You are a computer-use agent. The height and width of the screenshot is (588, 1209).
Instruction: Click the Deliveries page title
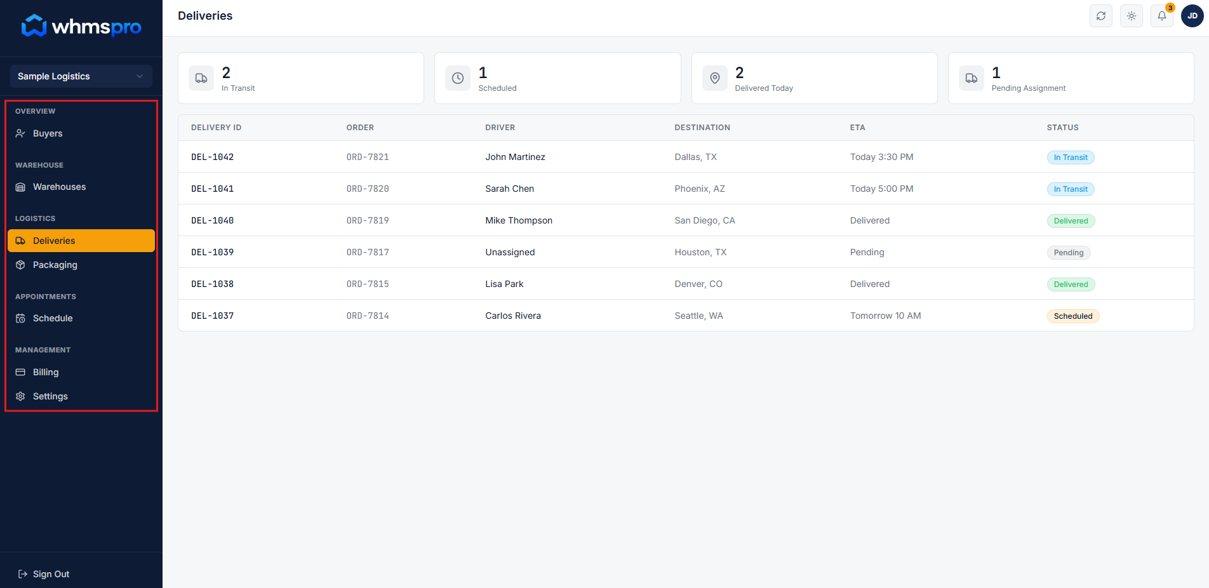click(205, 16)
